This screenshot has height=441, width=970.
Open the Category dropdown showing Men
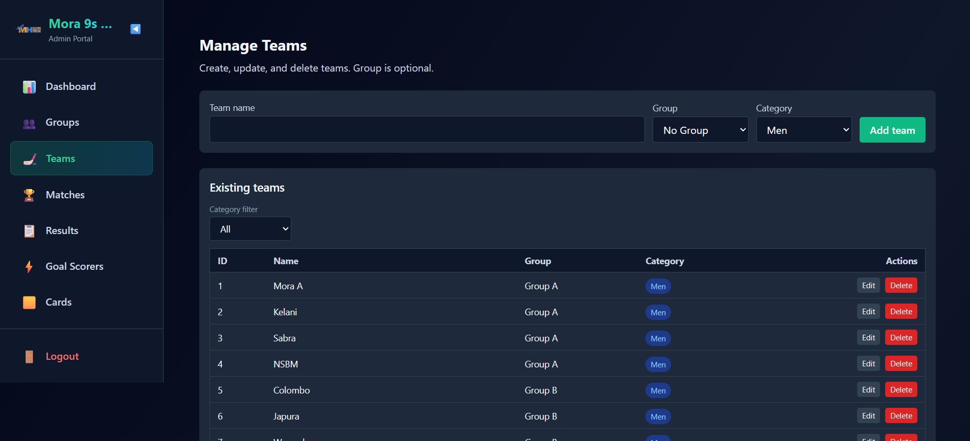pyautogui.click(x=804, y=130)
